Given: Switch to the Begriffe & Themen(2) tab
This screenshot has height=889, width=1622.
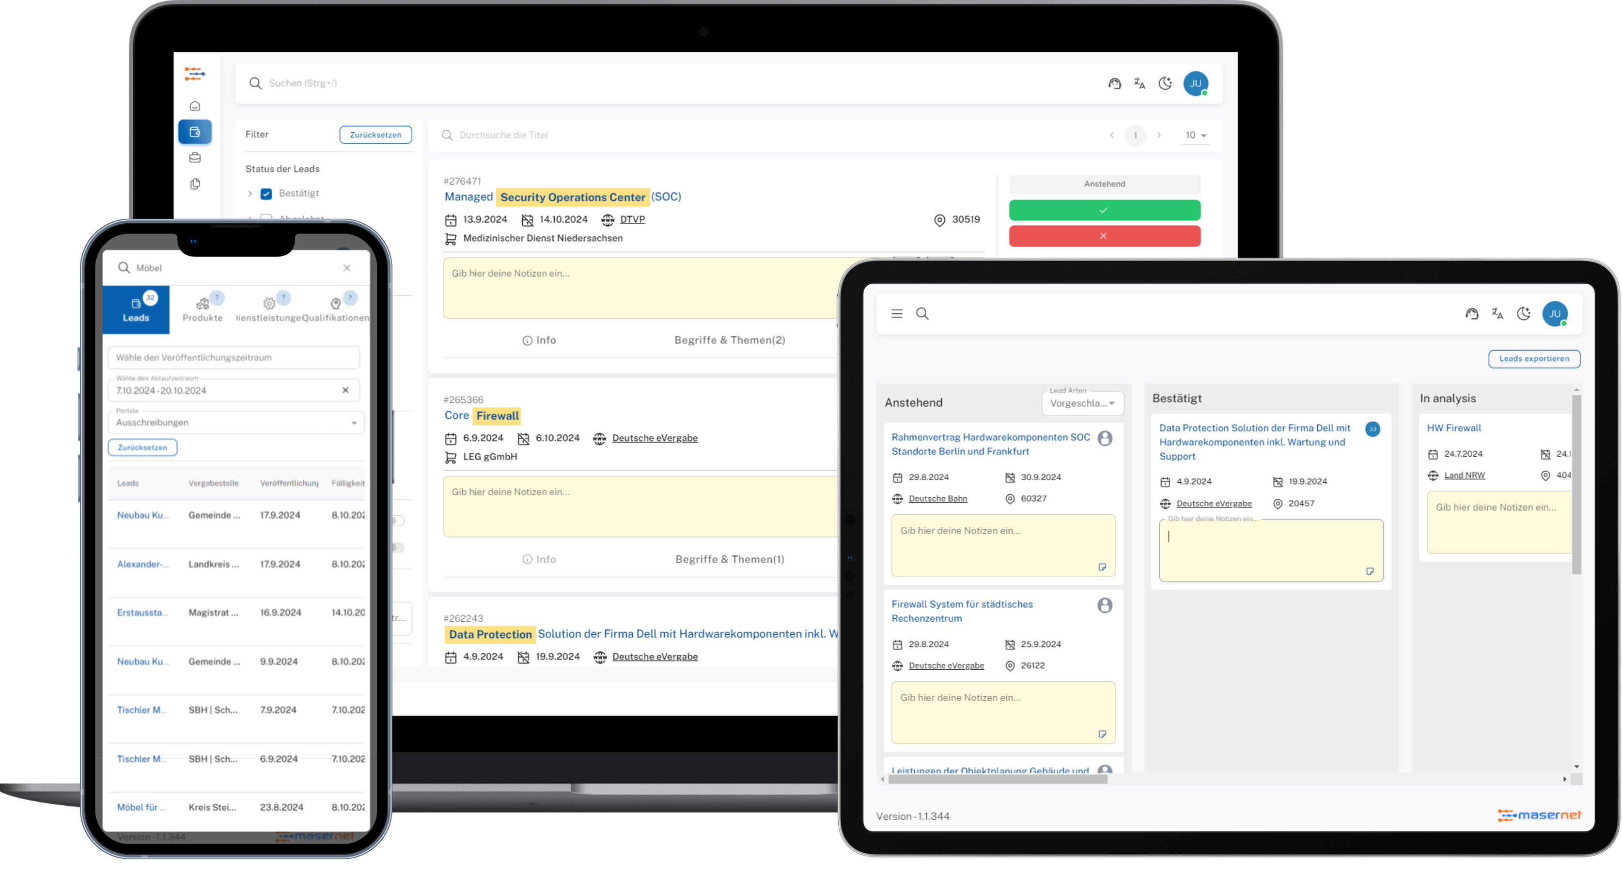Looking at the screenshot, I should point(732,339).
